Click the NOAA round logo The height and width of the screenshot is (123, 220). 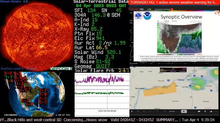coord(147,16)
